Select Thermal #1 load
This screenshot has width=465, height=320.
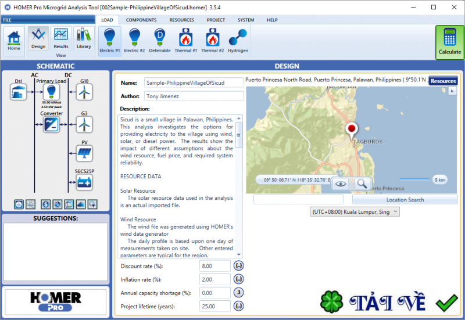click(x=185, y=41)
